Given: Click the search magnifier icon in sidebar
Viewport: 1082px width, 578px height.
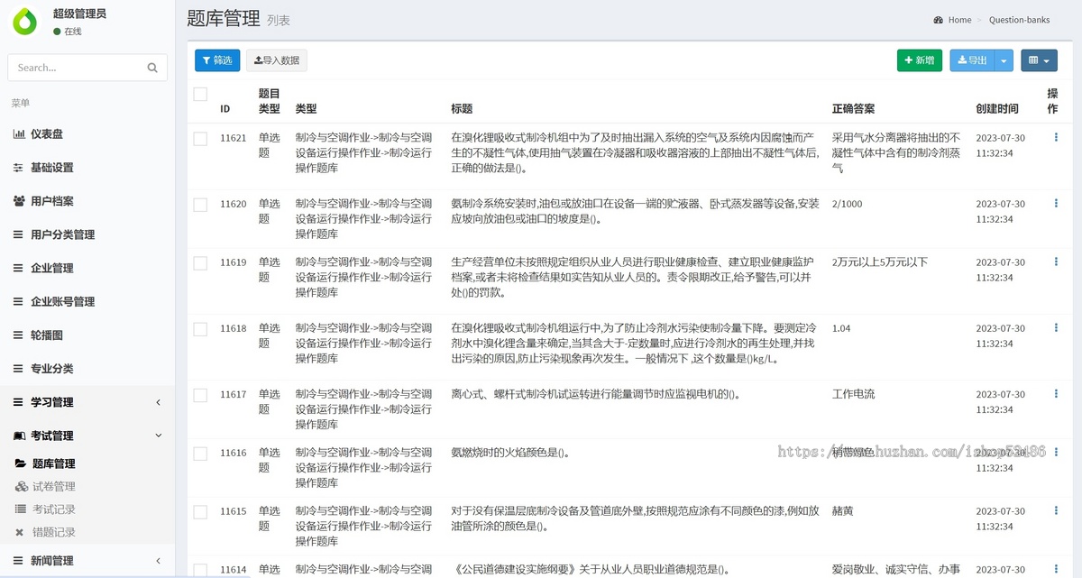Looking at the screenshot, I should 152,68.
